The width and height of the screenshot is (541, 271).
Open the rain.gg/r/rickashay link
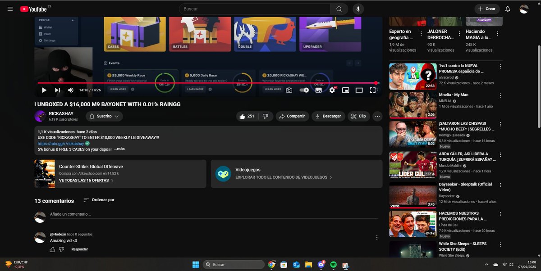tap(61, 144)
